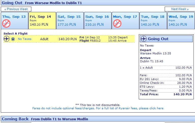Click the 'This tax is not discountable' note
Viewport: 195px width, 123px height.
pos(98,105)
